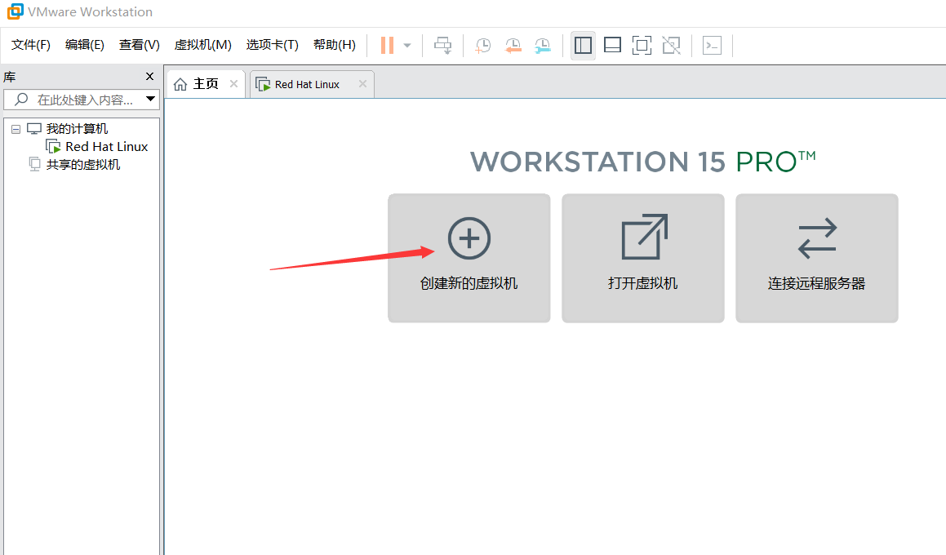Close the Red Hat Linux tab
This screenshot has width=946, height=555.
pyautogui.click(x=362, y=84)
